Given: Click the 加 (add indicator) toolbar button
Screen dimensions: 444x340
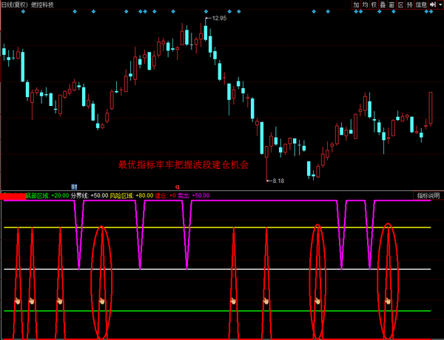Looking at the screenshot, I should click(356, 4).
